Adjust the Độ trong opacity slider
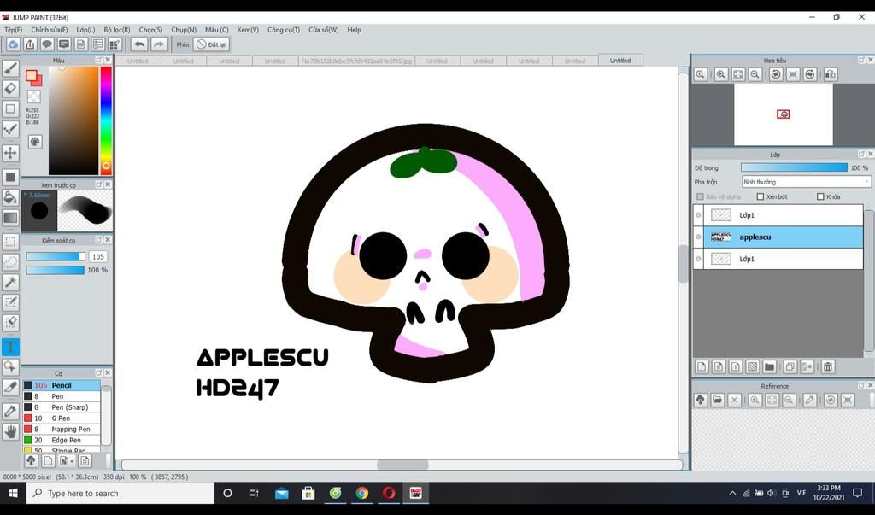Image resolution: width=875 pixels, height=515 pixels. point(794,167)
